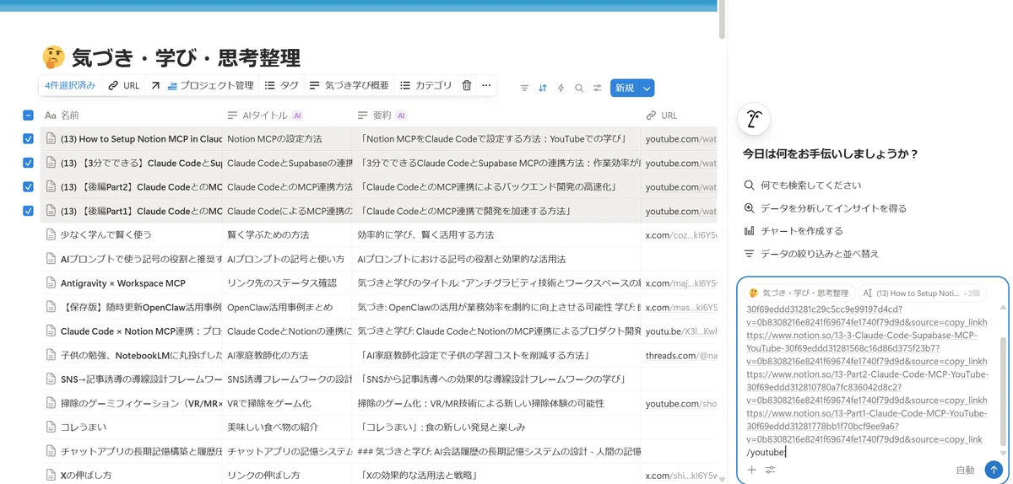Click the AI badge next to AIタイトル header
This screenshot has height=484, width=1013.
pyautogui.click(x=297, y=116)
